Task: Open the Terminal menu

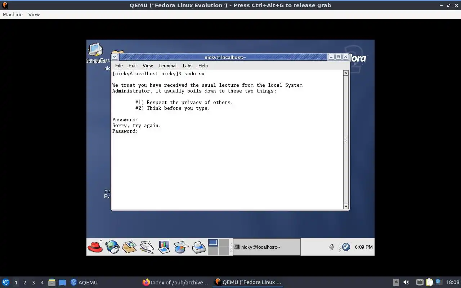Action: pyautogui.click(x=167, y=66)
